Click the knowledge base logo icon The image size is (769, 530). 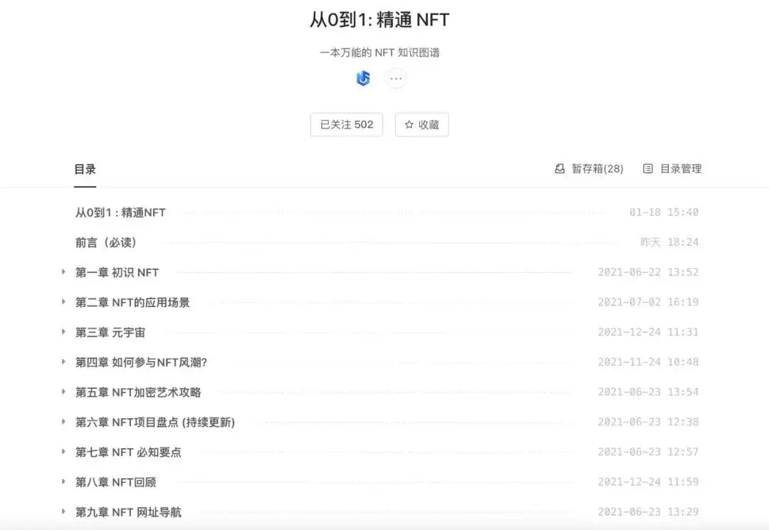pyautogui.click(x=362, y=78)
